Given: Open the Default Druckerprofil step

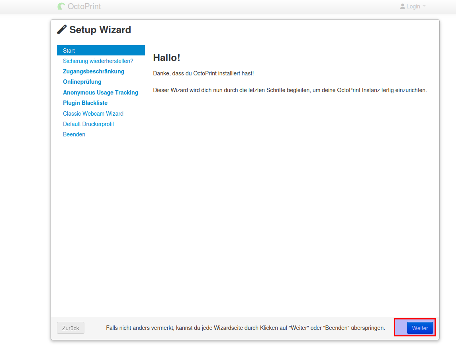Looking at the screenshot, I should [x=88, y=124].
